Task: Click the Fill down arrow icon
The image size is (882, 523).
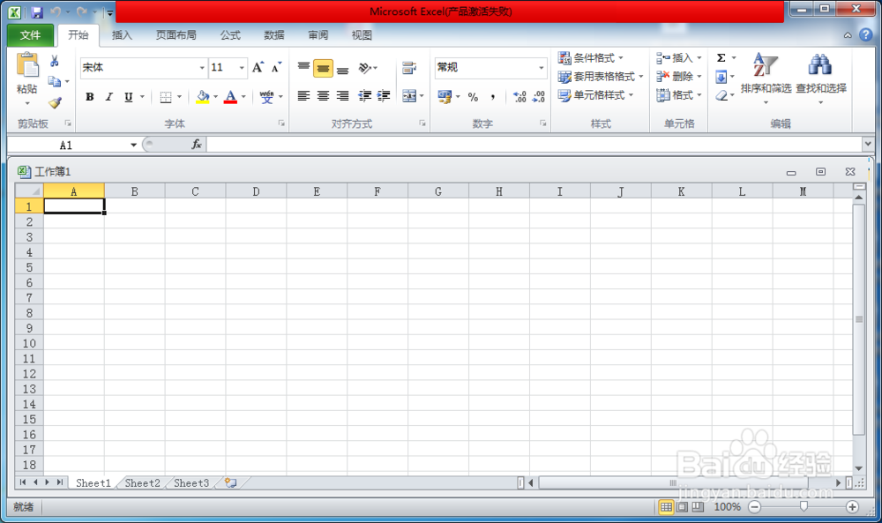Action: pos(721,77)
